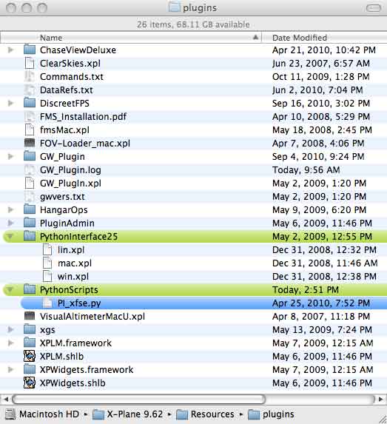This screenshot has height=424, width=387.
Task: Expand the xgs folder disclosure triangle
Action: [x=10, y=329]
